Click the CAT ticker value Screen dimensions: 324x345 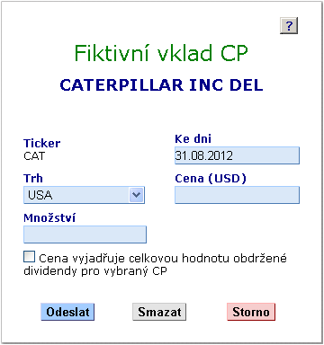pos(34,156)
